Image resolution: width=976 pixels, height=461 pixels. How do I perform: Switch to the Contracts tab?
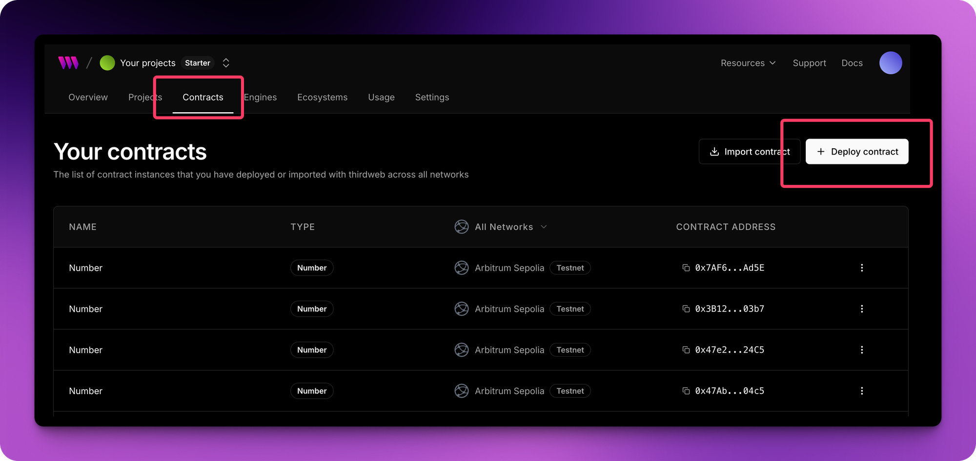(x=203, y=97)
